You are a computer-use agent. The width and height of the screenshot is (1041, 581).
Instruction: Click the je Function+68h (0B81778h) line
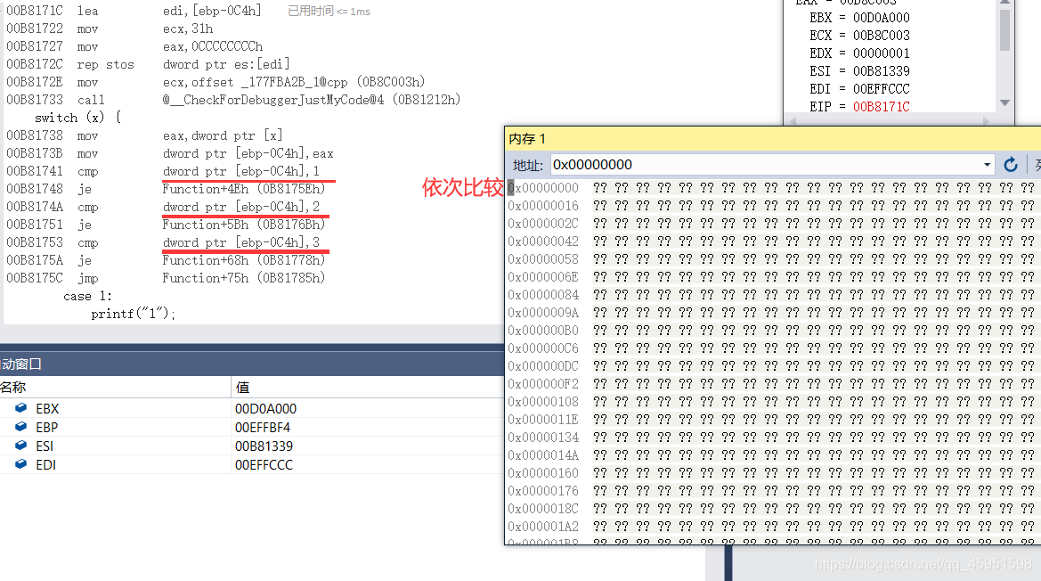coord(166,261)
